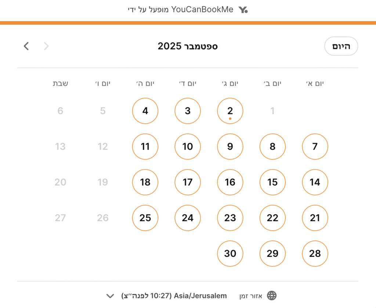Choose September 24 date
The width and height of the screenshot is (376, 308).
188,218
